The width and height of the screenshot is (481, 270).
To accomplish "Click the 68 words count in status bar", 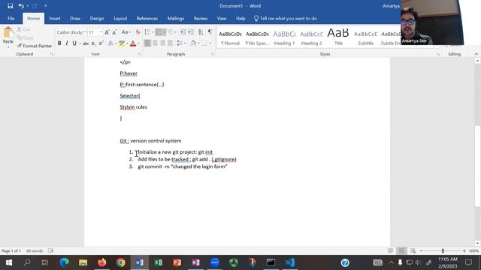I will [35, 251].
